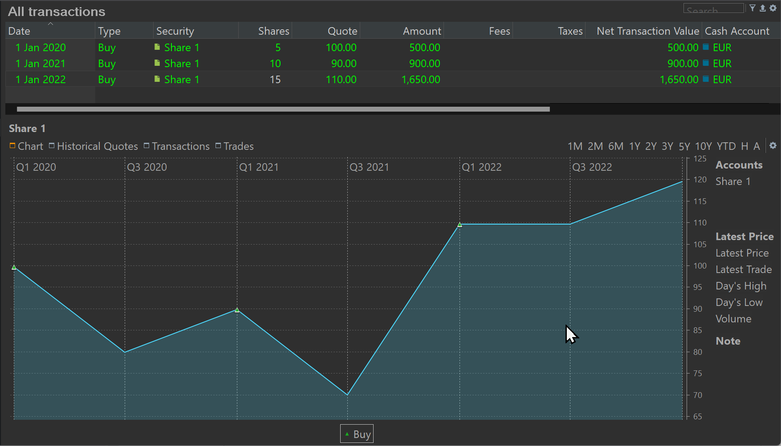Set chart range to 6M
Image resolution: width=781 pixels, height=446 pixels.
coord(616,146)
